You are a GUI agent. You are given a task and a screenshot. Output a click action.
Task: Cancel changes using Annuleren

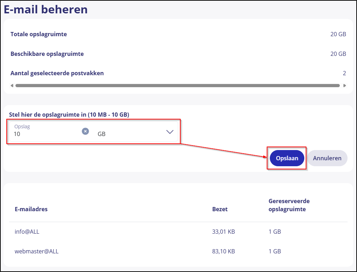click(x=327, y=158)
